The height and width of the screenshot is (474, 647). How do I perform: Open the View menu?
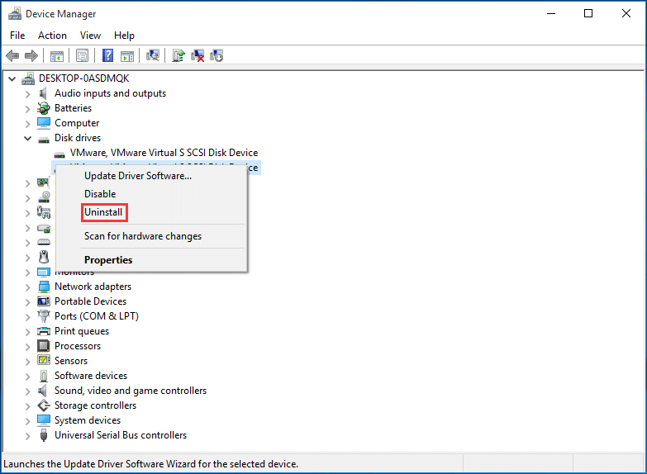tap(90, 36)
